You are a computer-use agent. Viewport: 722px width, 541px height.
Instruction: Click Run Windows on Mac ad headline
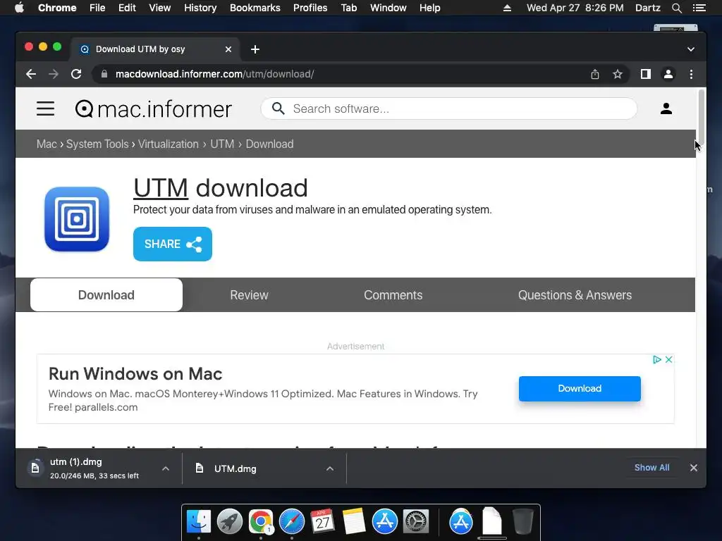[135, 373]
